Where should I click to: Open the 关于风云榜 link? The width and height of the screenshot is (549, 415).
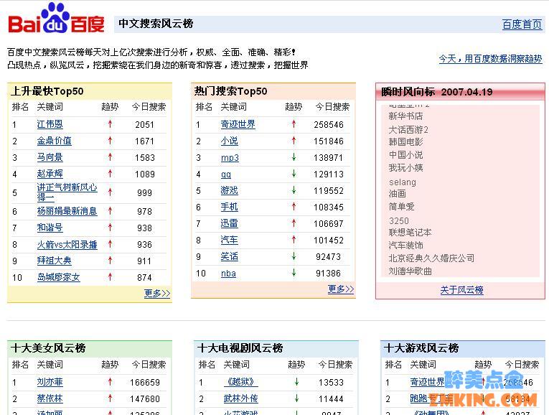tap(461, 290)
